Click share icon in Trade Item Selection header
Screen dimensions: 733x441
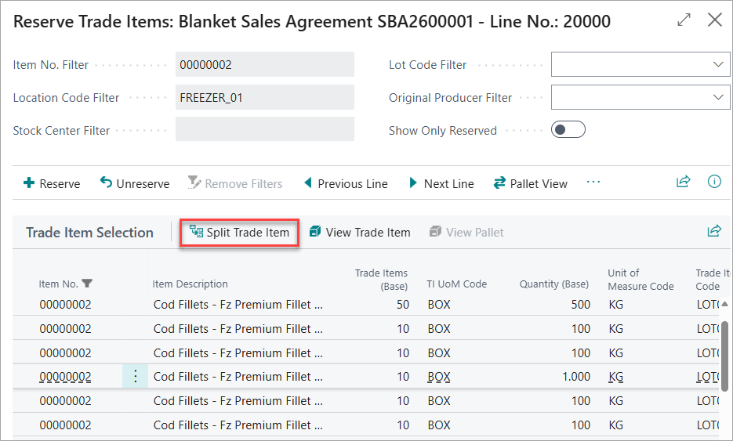click(714, 231)
